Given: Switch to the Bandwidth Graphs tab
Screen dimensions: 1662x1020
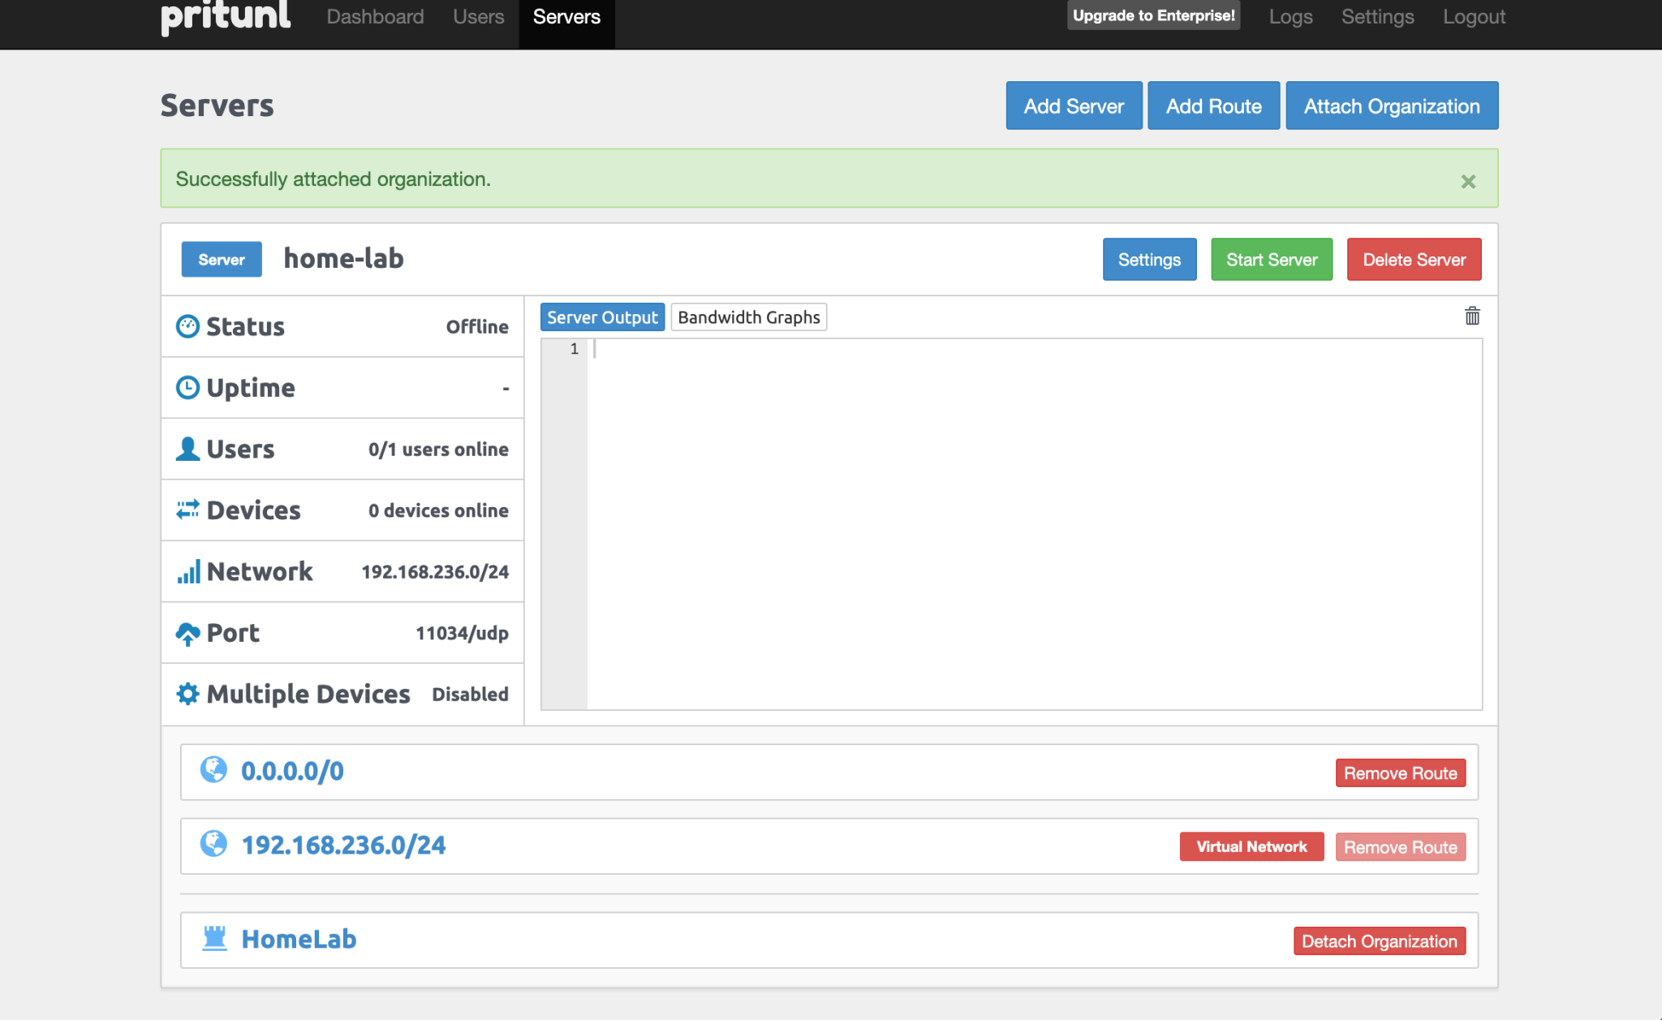Looking at the screenshot, I should point(748,316).
